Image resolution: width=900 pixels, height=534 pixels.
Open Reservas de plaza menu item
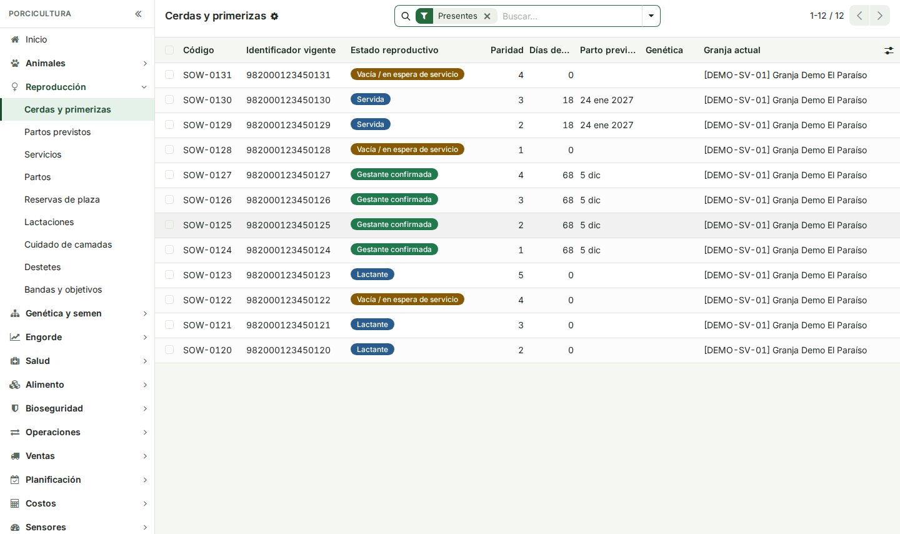coord(77,199)
